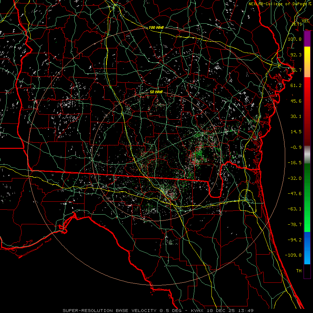Image resolution: width=313 pixels, height=313 pixels.
Task: Click the -16.5 legend value
Action: 295,163
